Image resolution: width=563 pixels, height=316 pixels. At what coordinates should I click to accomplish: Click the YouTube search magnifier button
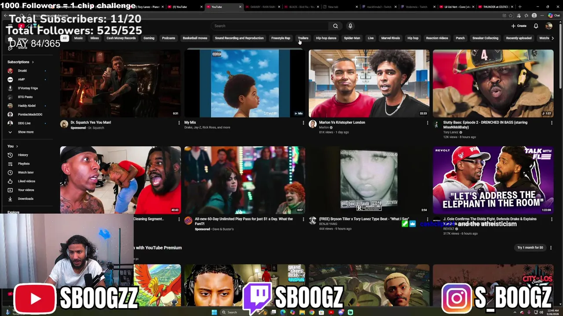pos(335,26)
